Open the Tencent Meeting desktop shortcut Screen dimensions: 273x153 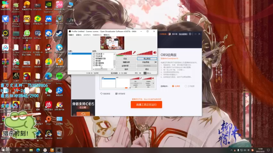coord(48,20)
